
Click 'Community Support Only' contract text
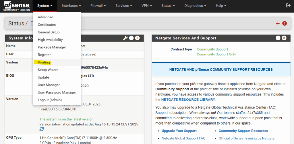[216, 54]
